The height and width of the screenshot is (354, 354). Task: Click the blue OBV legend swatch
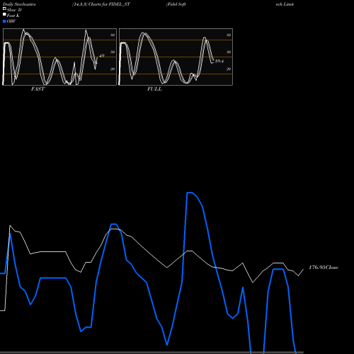point(4,21)
